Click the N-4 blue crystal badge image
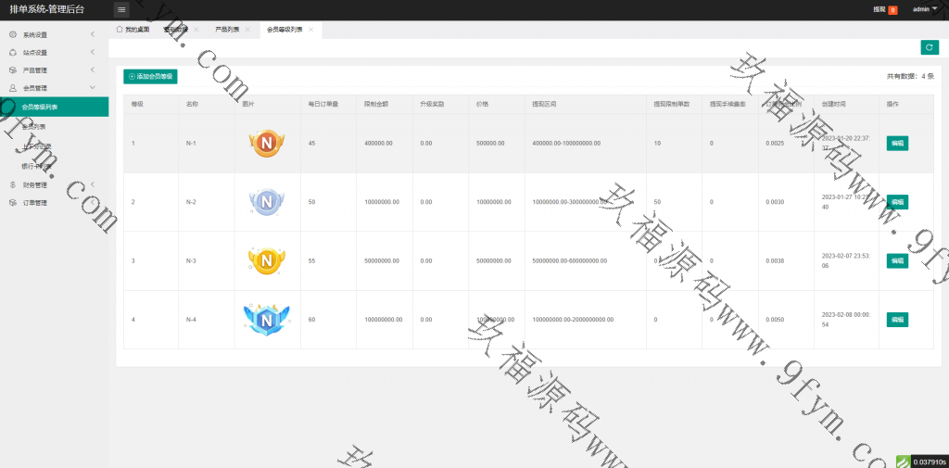This screenshot has width=949, height=468. 265,319
